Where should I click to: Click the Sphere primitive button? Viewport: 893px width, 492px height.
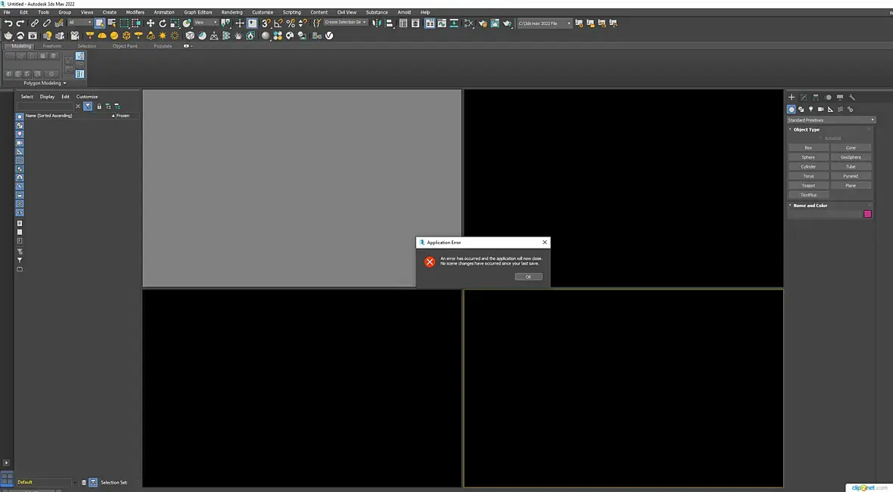(808, 157)
